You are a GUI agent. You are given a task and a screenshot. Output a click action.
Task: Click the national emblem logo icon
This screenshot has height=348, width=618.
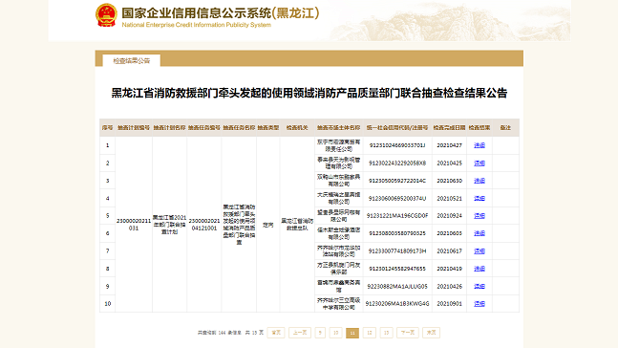106,15
